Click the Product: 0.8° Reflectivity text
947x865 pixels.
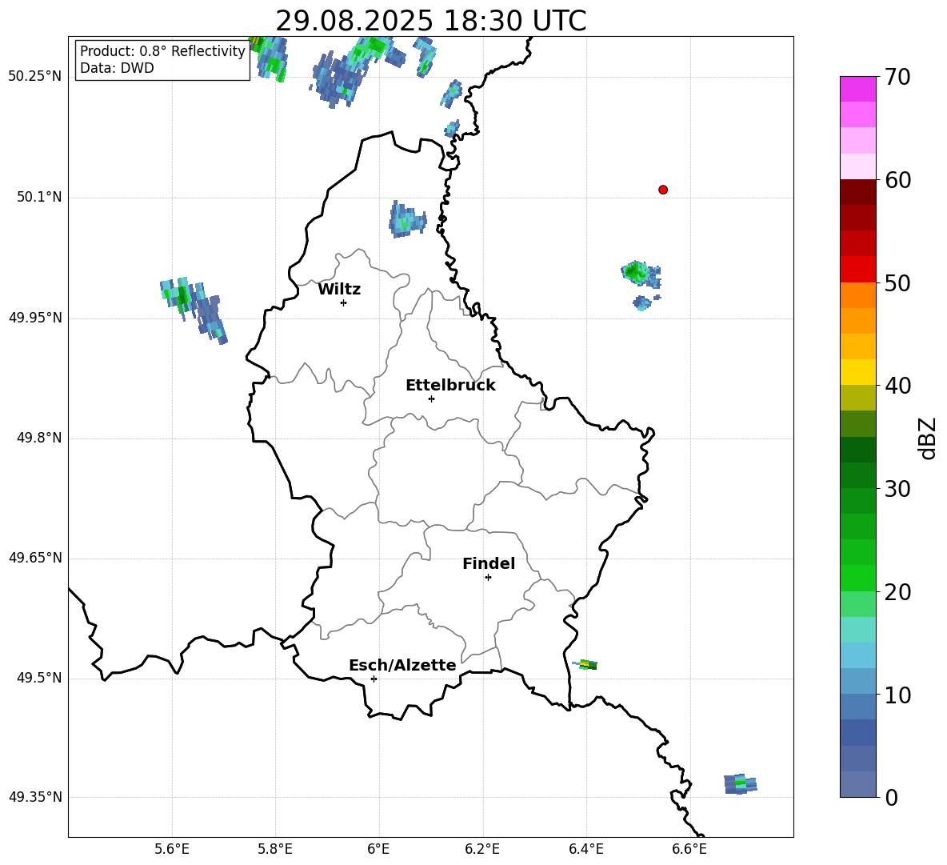[162, 51]
